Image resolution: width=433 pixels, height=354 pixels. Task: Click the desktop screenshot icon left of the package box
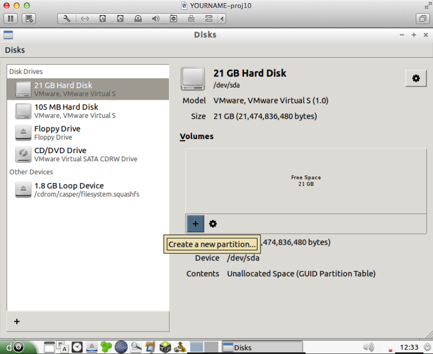151,347
